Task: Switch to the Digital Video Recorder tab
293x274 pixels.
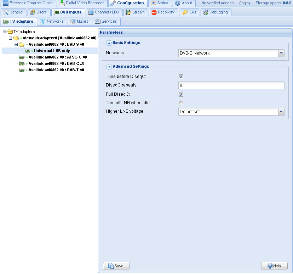Action: [82, 3]
